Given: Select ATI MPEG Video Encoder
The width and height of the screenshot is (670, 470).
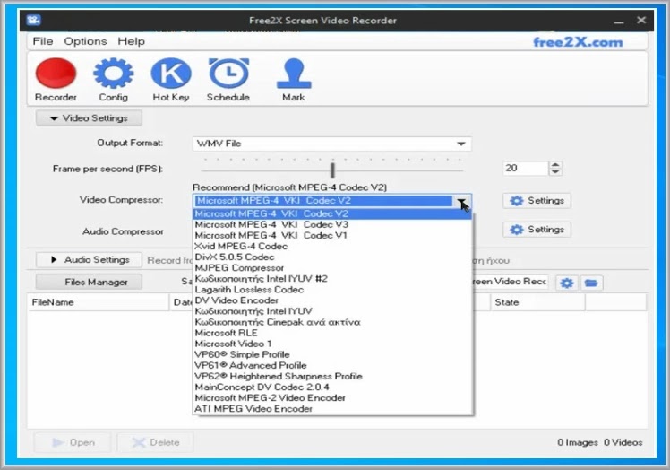Looking at the screenshot, I should pos(332,409).
